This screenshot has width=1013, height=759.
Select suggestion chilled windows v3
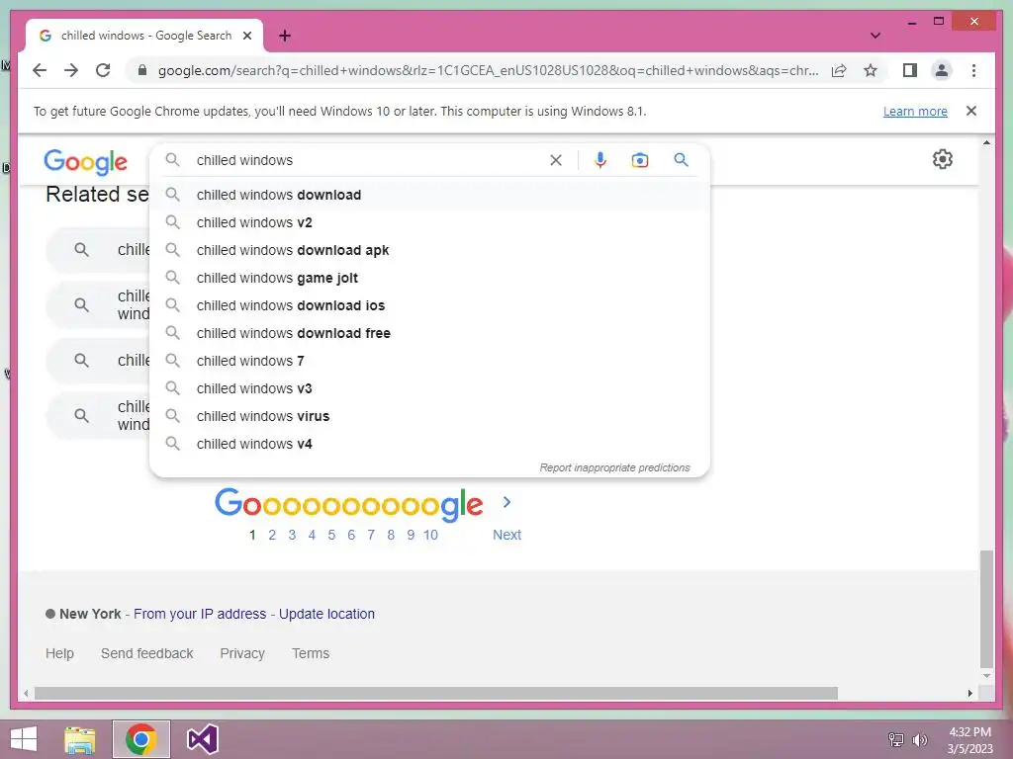coord(429,389)
